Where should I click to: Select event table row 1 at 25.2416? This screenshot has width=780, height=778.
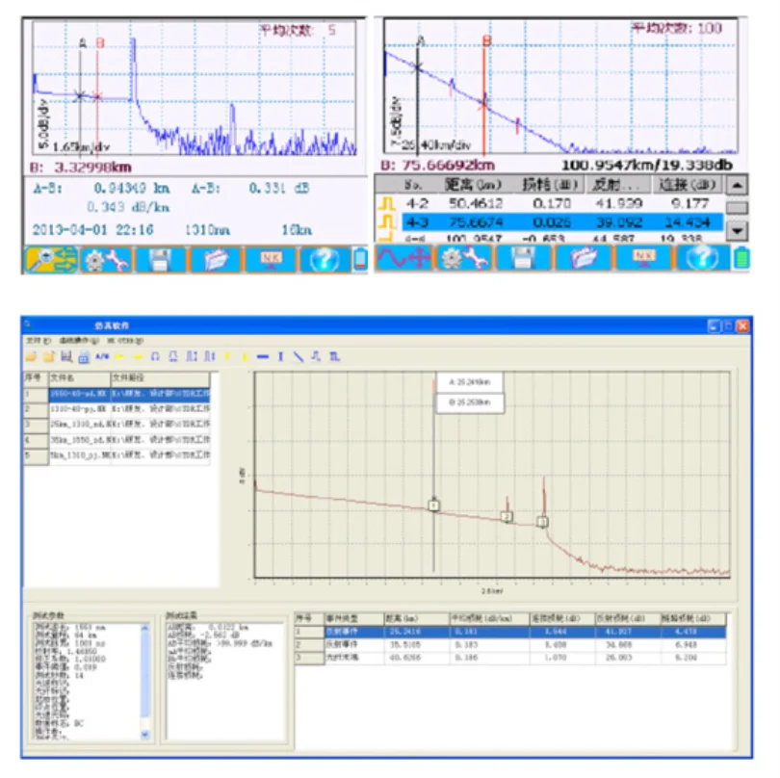coord(511,632)
